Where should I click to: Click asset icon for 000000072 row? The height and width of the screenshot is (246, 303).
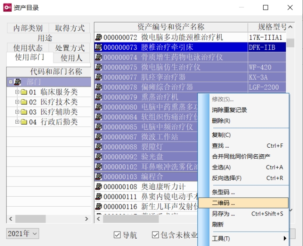point(99,37)
